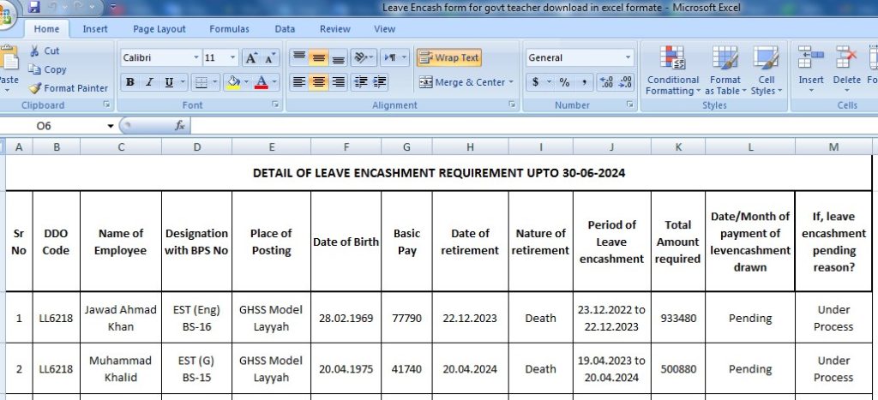Toggle the Wrap Text option
Viewport: 878px width, 400px height.
[x=449, y=58]
